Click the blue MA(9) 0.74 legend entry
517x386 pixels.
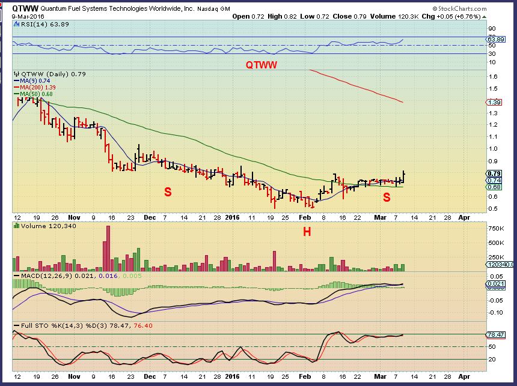32,80
